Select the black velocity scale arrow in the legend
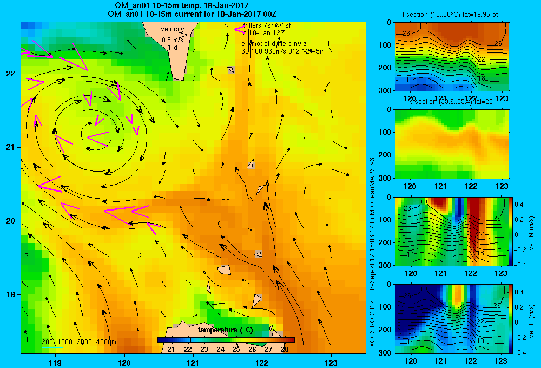The height and width of the screenshot is (368, 541). click(x=174, y=35)
